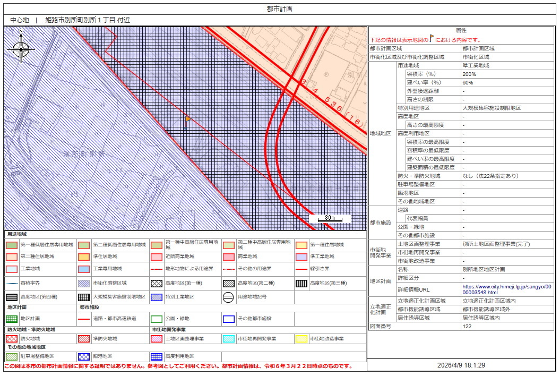Click the 地区計画 green grid legend icon
The width and height of the screenshot is (560, 376).
(x=12, y=319)
